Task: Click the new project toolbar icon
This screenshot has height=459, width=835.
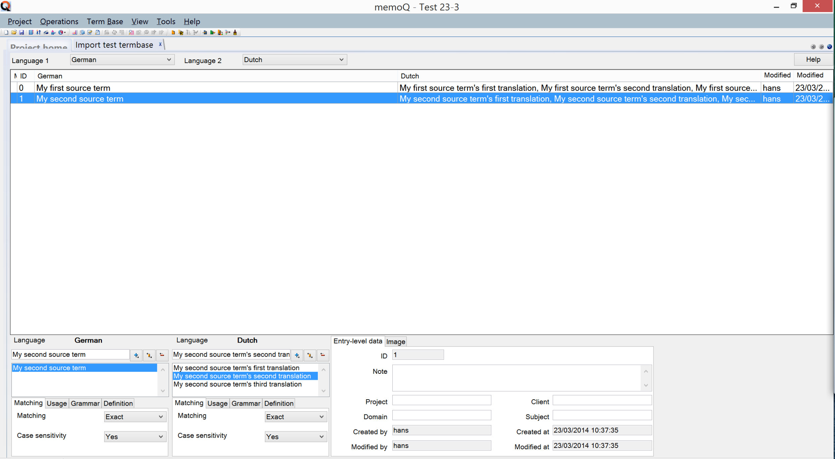Action: 6,33
